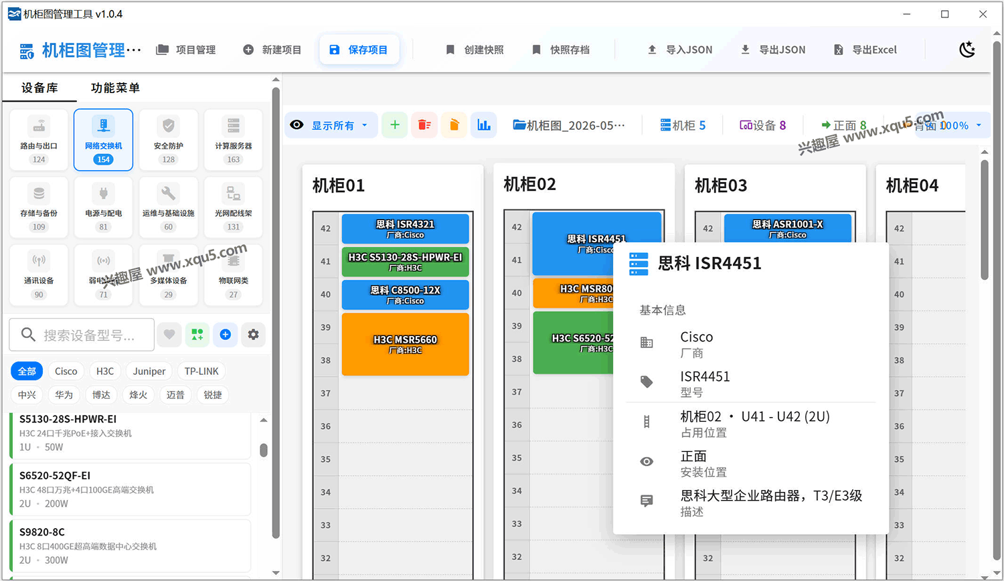Filter devices by 华为 chip
Viewport: 1004px width, 581px height.
[x=64, y=395]
